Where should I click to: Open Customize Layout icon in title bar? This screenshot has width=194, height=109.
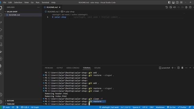point(181,2)
